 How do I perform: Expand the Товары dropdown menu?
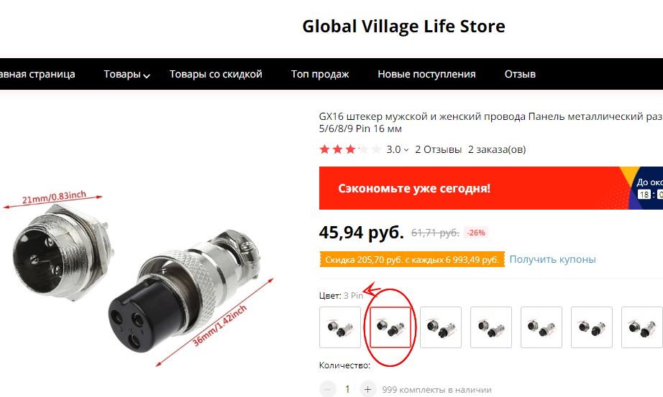pyautogui.click(x=127, y=75)
